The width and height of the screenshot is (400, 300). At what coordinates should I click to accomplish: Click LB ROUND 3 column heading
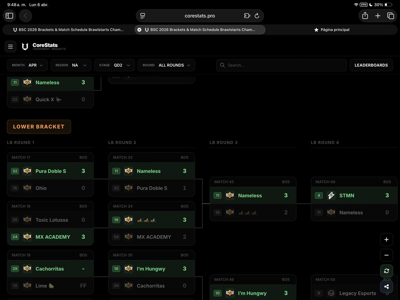point(223,143)
